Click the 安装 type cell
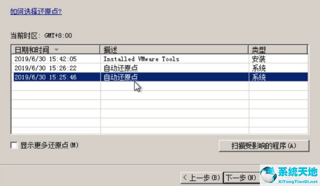The width and height of the screenshot is (320, 186). [259, 59]
